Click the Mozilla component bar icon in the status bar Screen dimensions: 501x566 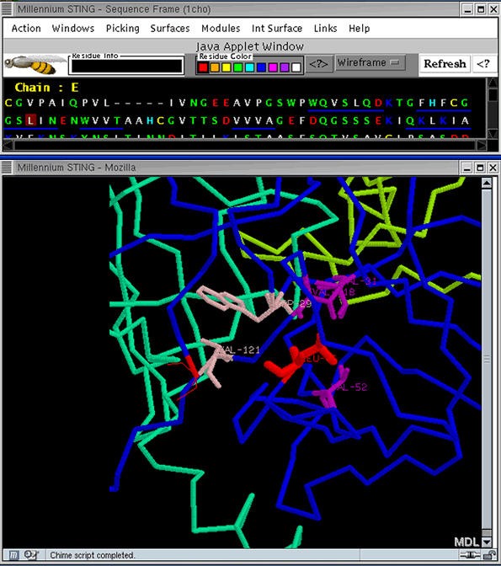13,555
